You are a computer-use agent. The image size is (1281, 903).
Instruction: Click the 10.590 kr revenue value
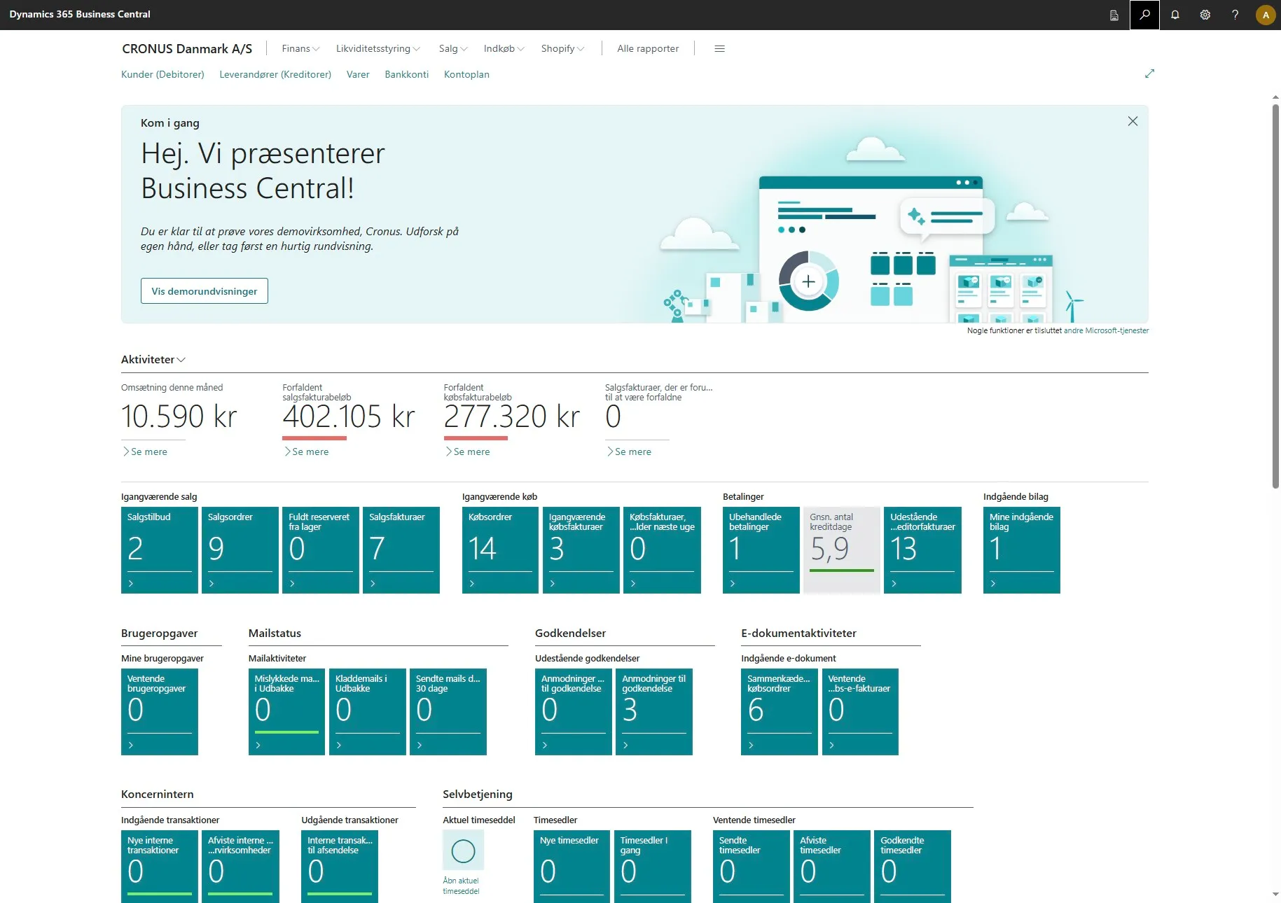point(179,416)
